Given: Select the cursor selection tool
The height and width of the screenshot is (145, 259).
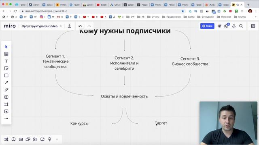Looking at the screenshot, I should tap(6, 47).
